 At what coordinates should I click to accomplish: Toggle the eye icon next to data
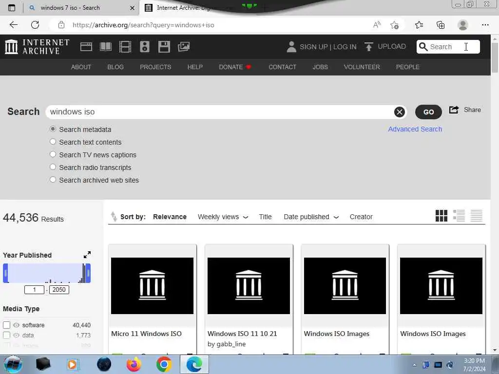(x=16, y=335)
